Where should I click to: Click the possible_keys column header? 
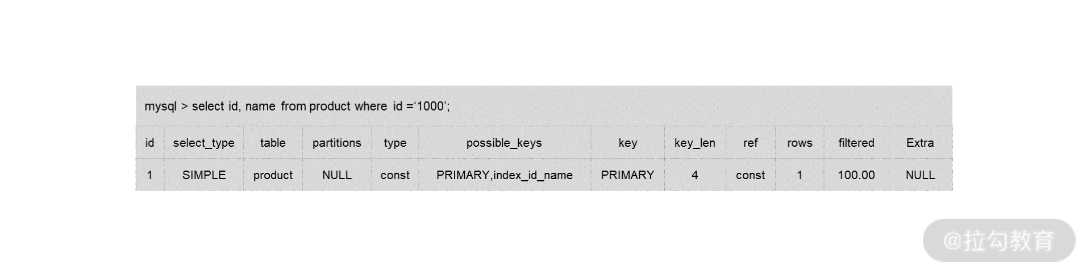coord(504,143)
